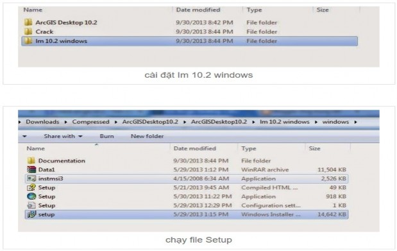Select the 'instmsi3' file name
The width and height of the screenshot is (397, 251).
(x=51, y=178)
